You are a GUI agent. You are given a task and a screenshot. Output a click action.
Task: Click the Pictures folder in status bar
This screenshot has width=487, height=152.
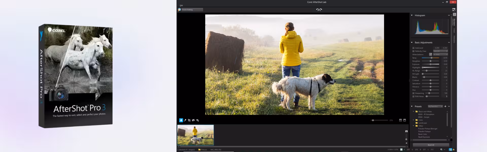point(202,150)
